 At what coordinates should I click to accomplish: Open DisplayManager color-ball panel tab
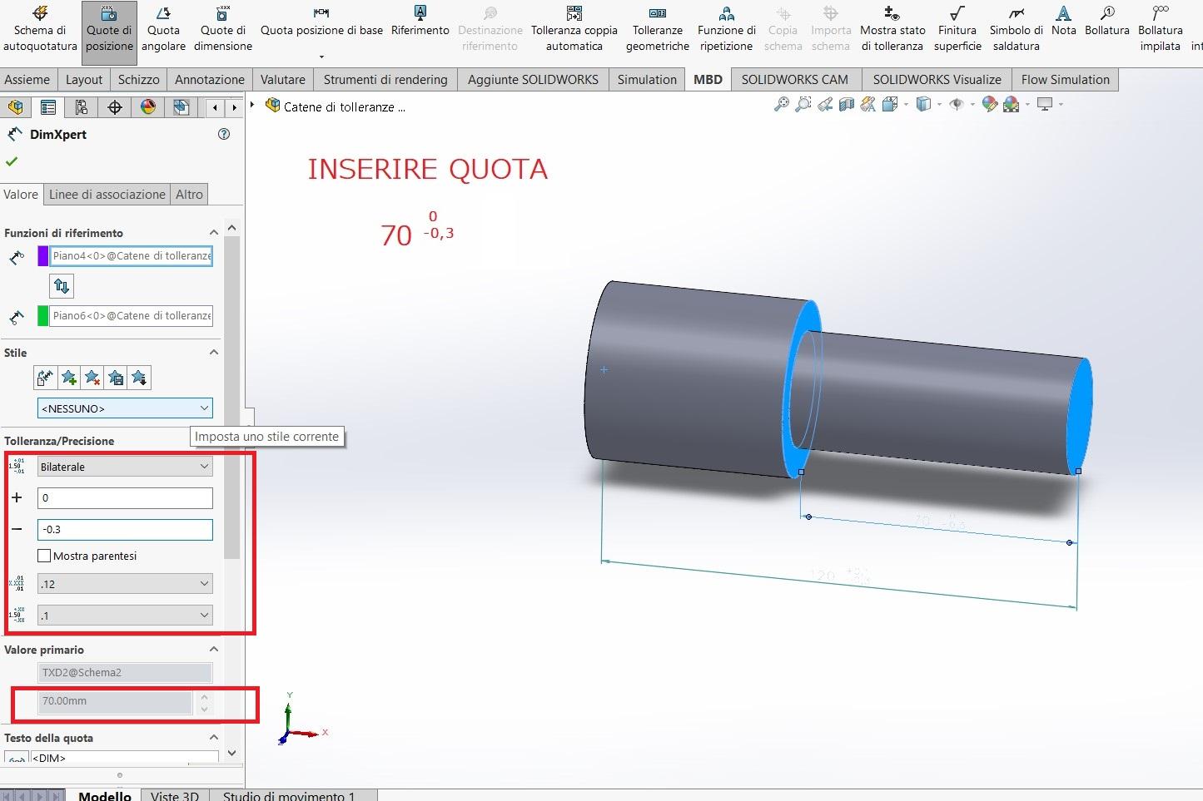pos(148,106)
